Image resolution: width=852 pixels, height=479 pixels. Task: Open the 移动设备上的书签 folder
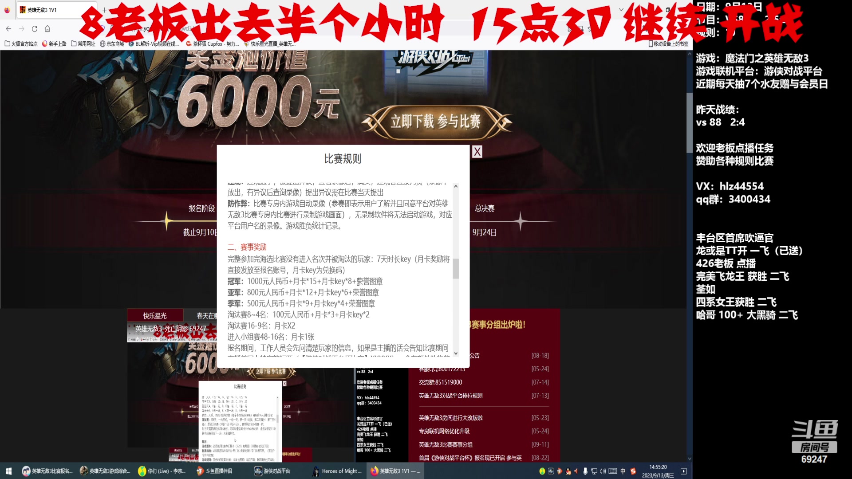pos(668,43)
